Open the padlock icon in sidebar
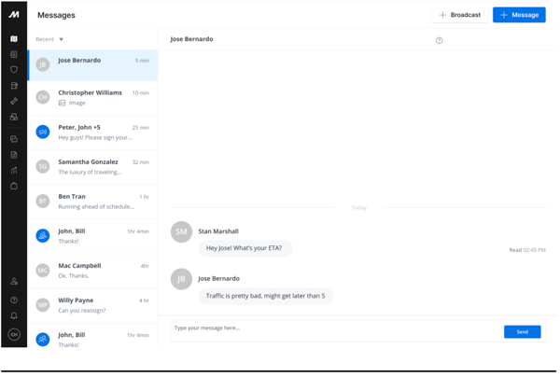 (x=14, y=117)
